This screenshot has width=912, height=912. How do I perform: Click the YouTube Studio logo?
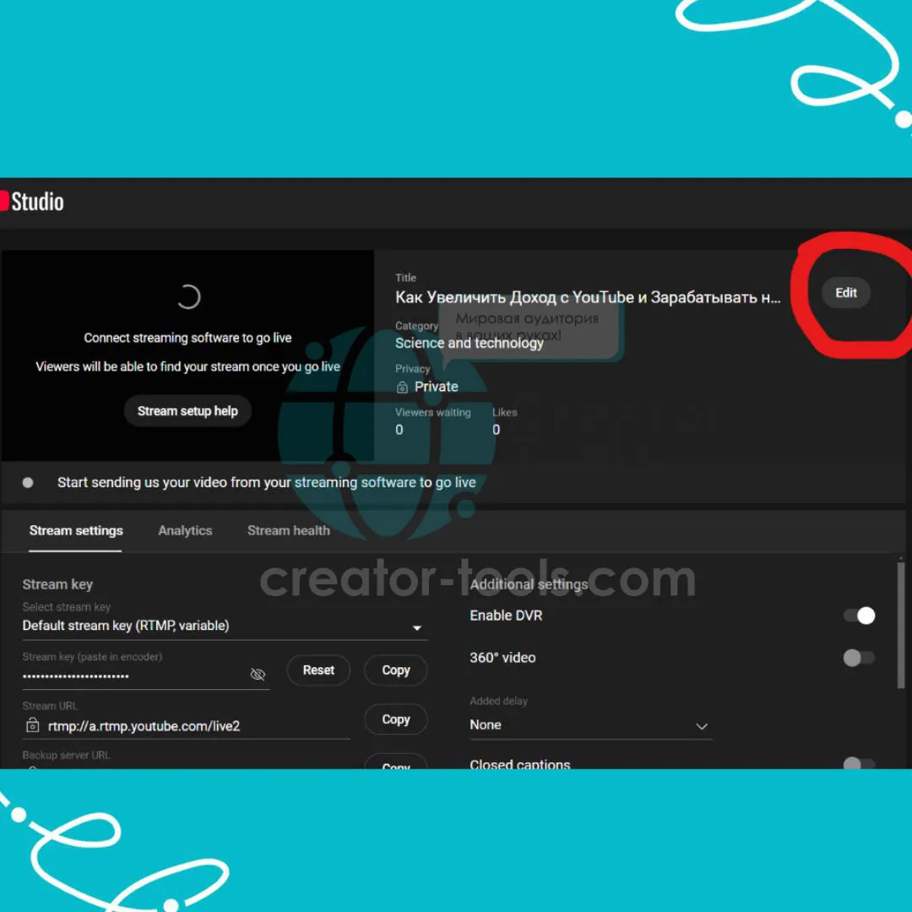click(x=32, y=202)
